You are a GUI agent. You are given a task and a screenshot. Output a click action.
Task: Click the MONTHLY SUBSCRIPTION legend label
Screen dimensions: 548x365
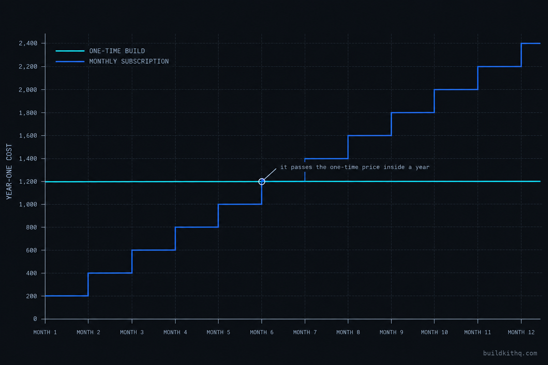pyautogui.click(x=129, y=61)
